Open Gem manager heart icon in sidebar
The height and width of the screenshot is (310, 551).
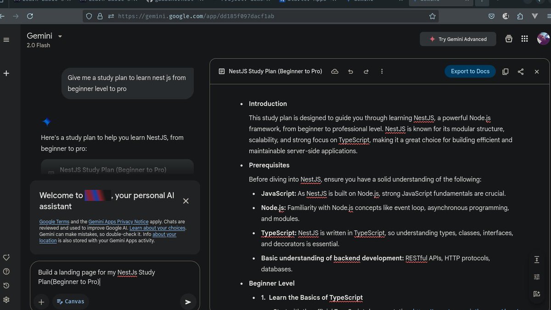coord(6,257)
